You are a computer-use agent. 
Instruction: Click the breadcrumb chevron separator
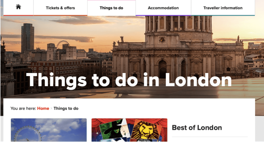pos(51,108)
